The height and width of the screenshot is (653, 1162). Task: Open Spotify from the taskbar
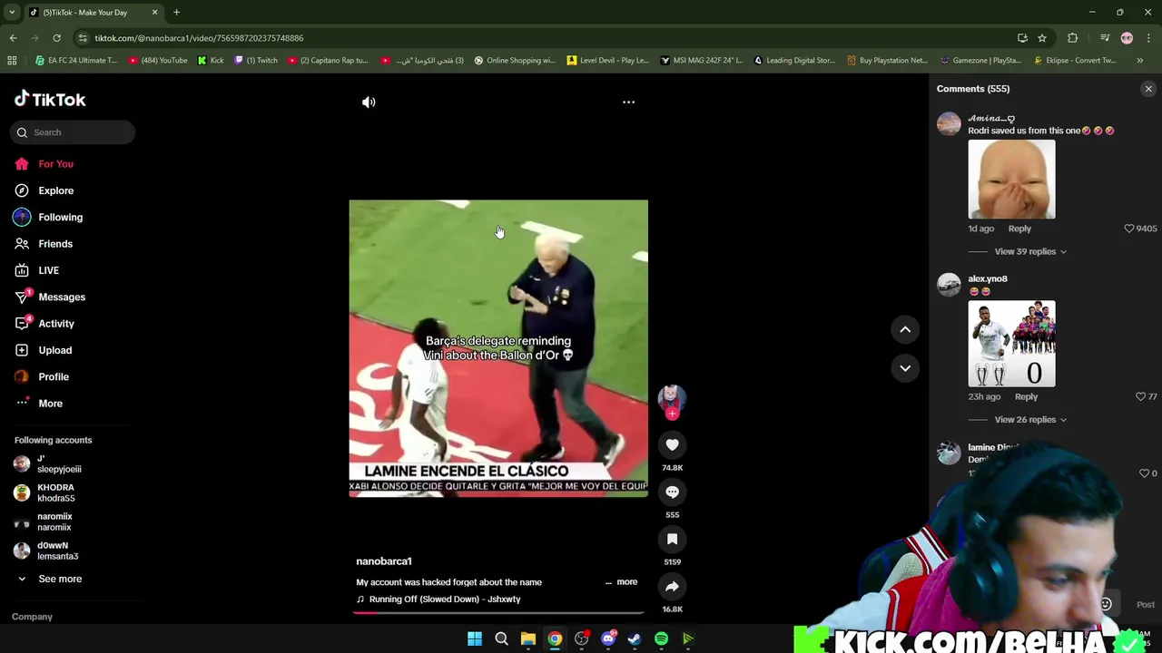pos(661,638)
